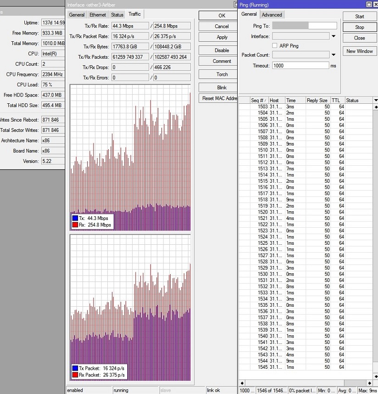Viewport: 378px width, 394px height.
Task: Click the 'running' status bar entry
Action: coord(135,390)
